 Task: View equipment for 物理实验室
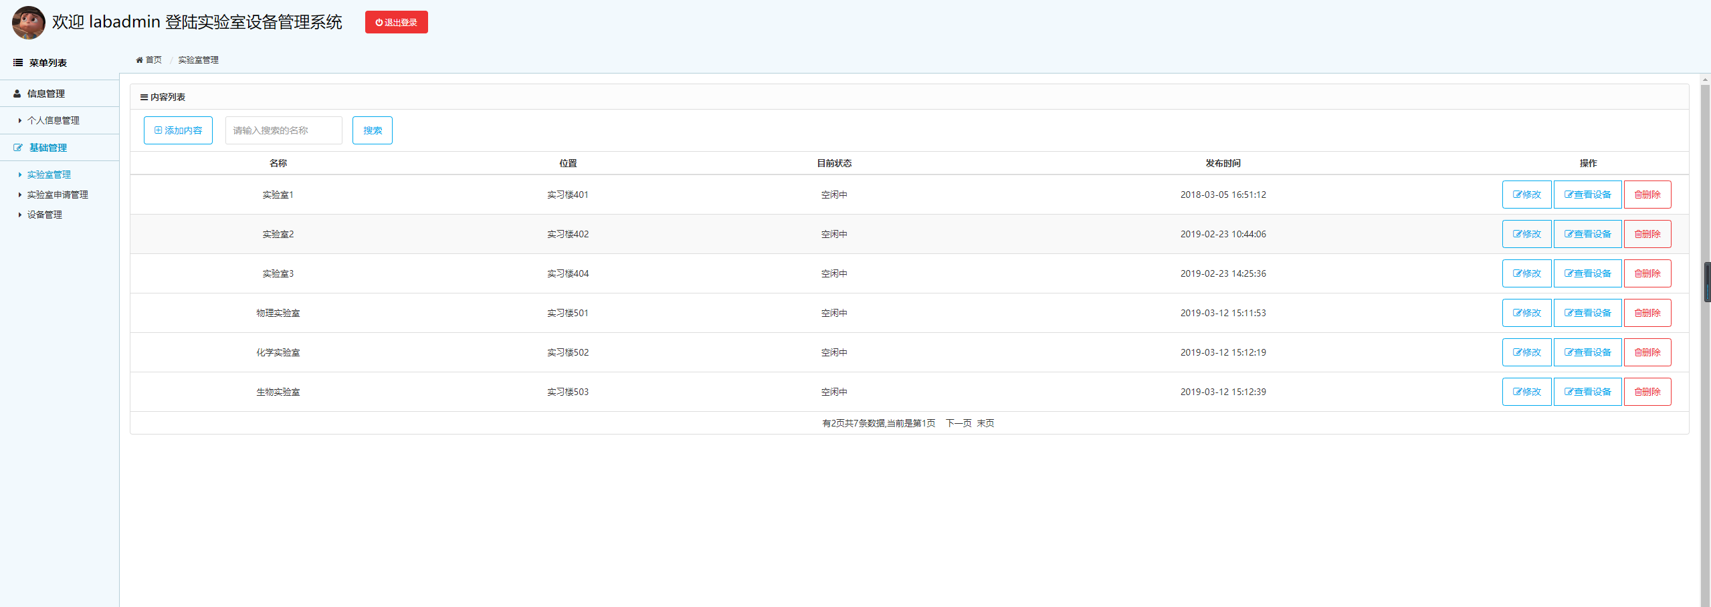[x=1587, y=313]
